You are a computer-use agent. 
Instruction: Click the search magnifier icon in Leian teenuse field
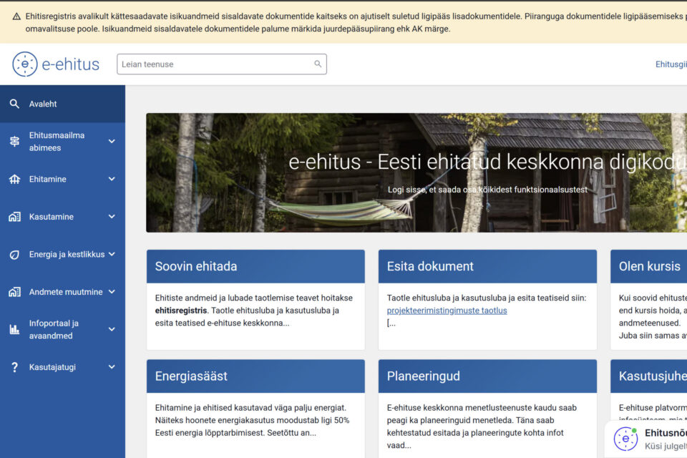coord(318,64)
